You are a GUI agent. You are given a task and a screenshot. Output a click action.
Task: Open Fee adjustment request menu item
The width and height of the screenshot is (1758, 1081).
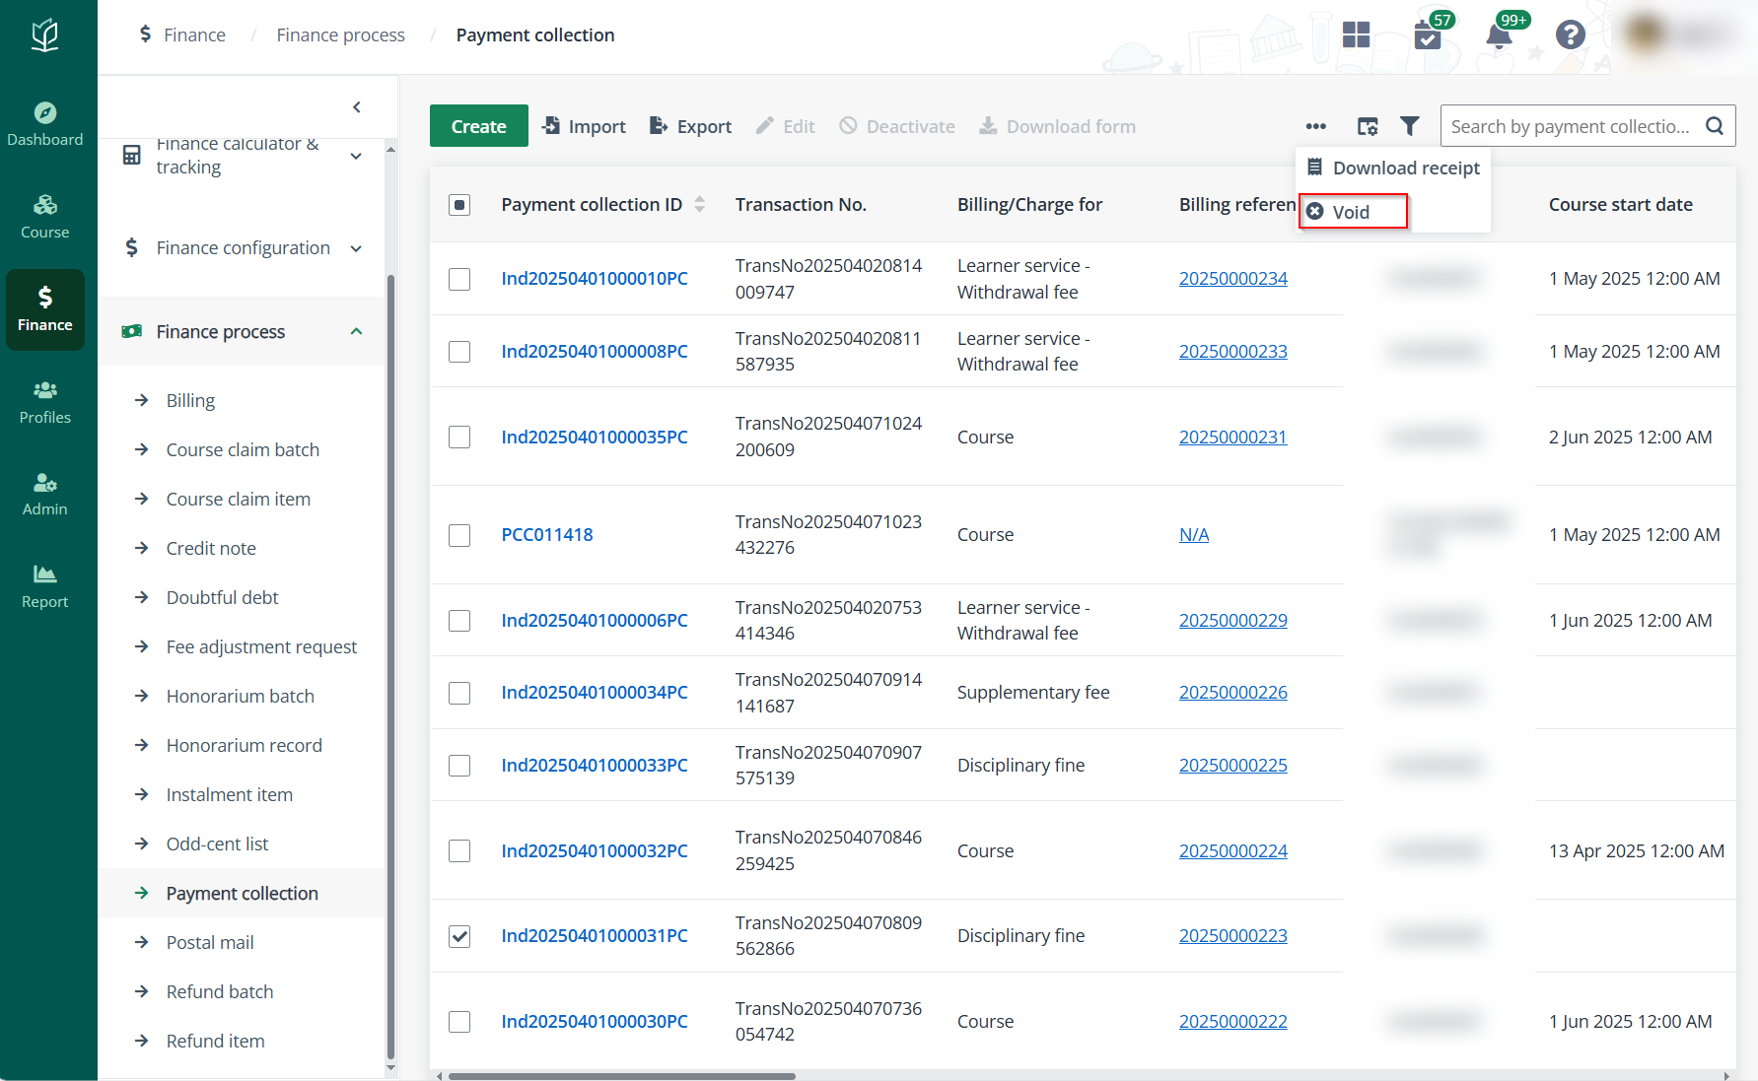(261, 646)
